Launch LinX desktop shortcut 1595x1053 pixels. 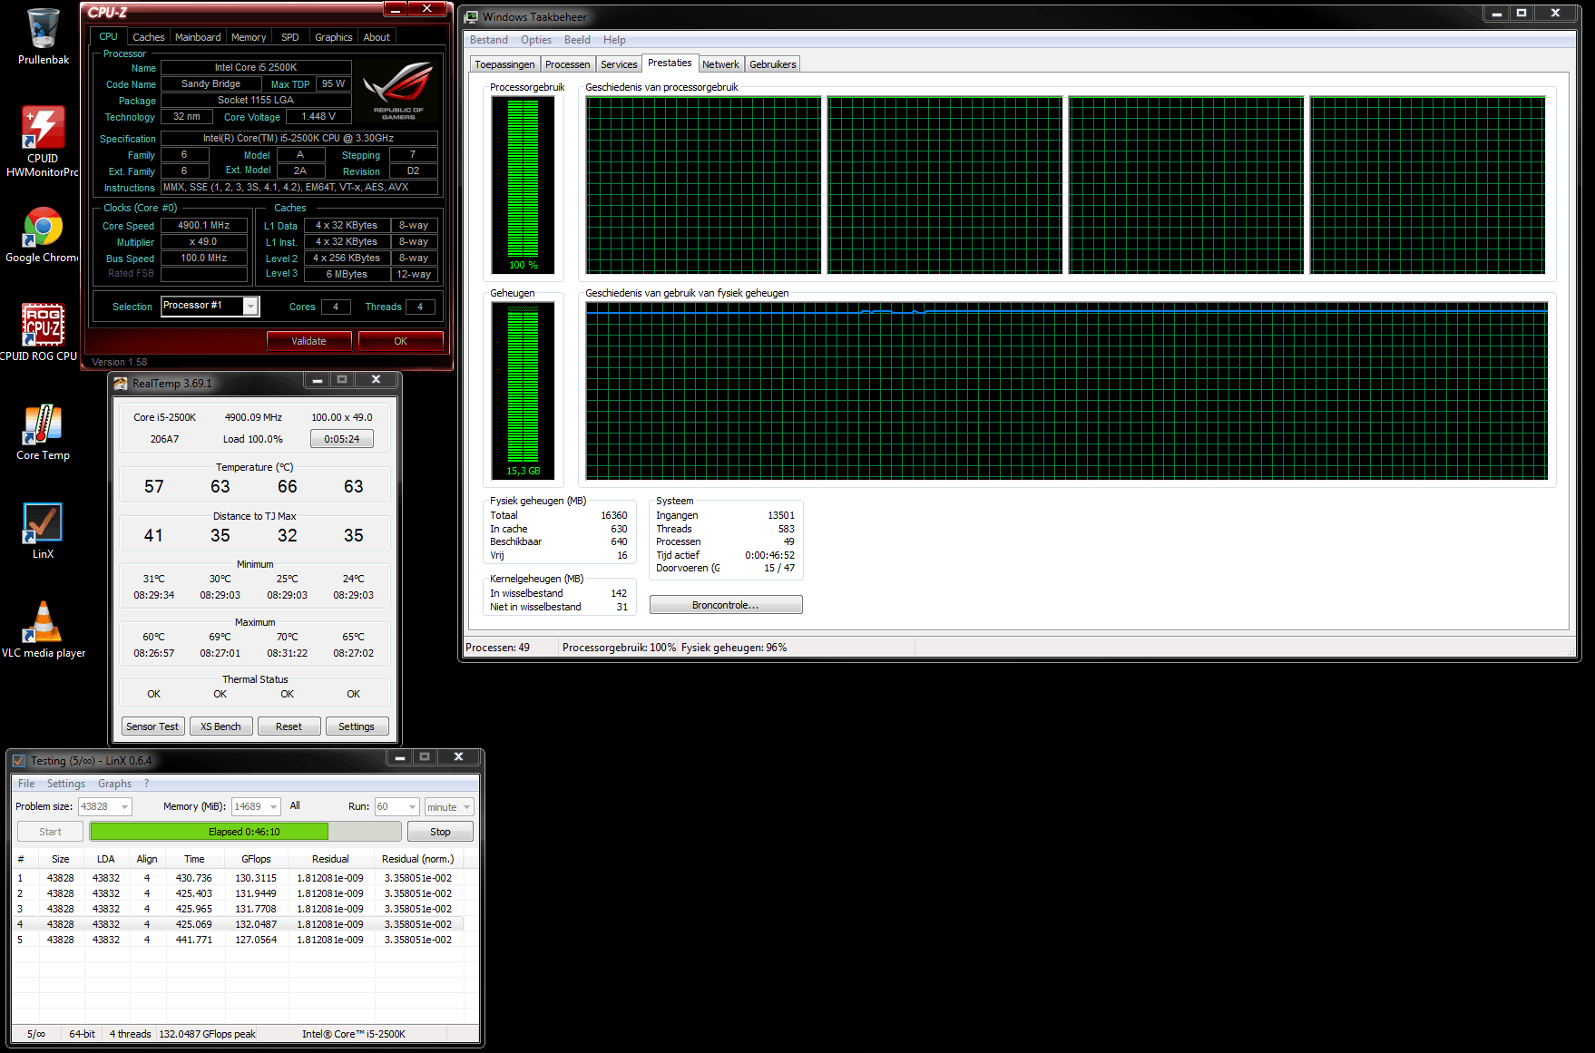pyautogui.click(x=43, y=531)
